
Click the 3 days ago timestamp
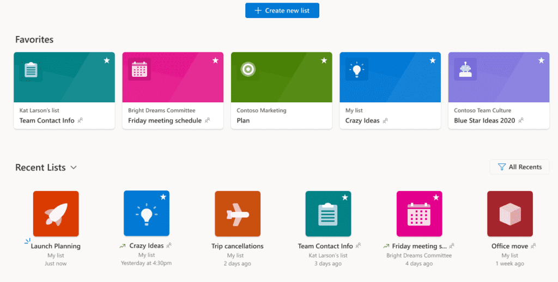coord(328,263)
